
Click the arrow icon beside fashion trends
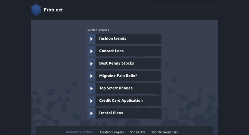coord(91,39)
